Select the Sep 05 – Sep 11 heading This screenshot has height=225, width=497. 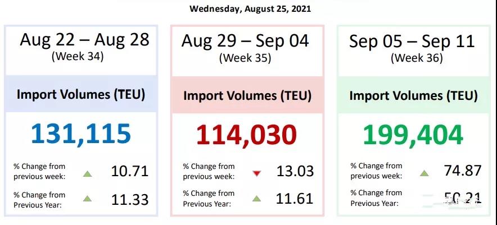(x=412, y=40)
